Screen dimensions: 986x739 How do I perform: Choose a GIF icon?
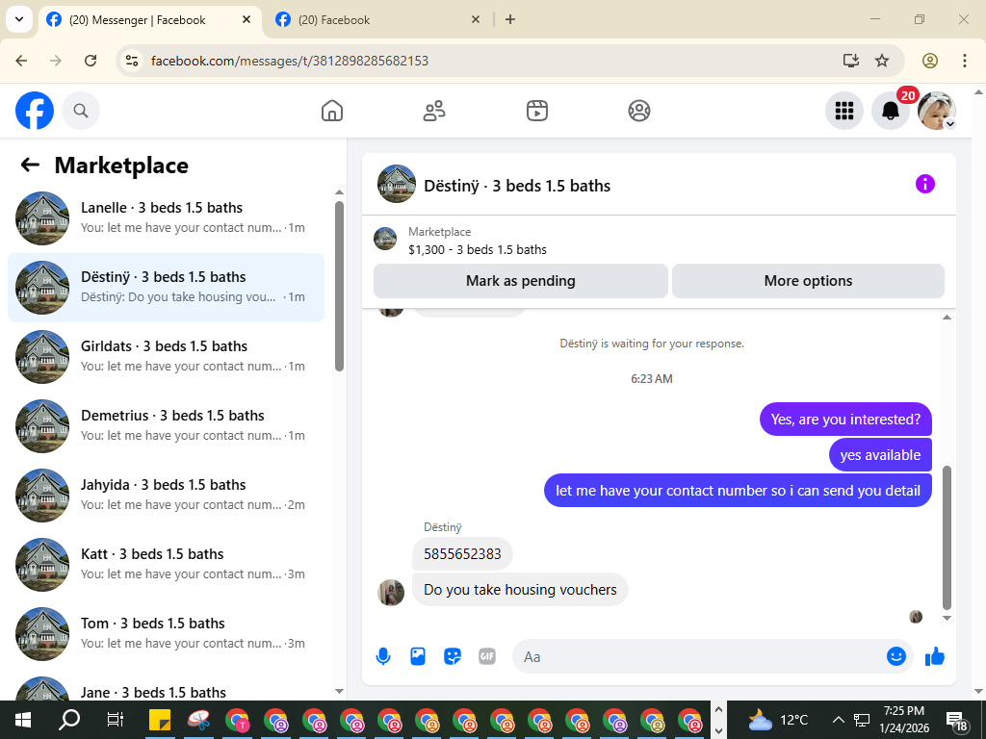click(486, 656)
